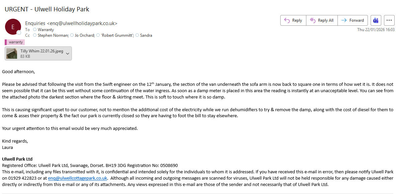The image size is (396, 194).
Task: Click the Warranty recipient presence circle
Action: tap(35, 30)
